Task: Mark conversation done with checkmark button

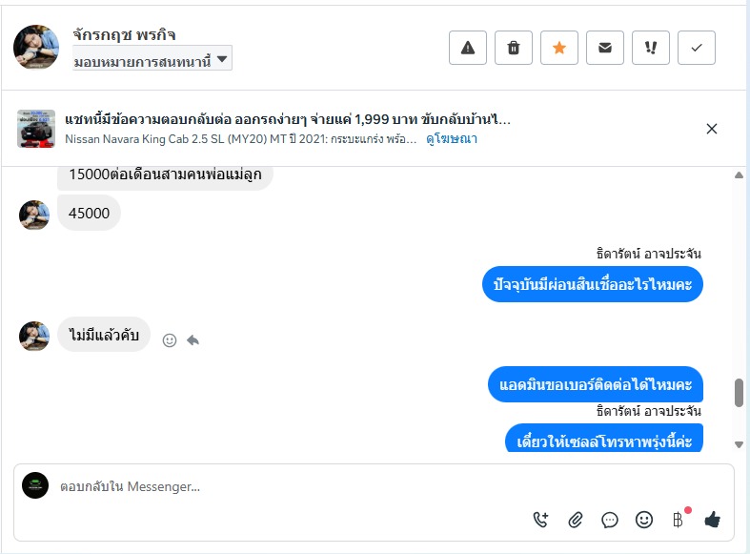Action: pyautogui.click(x=697, y=48)
